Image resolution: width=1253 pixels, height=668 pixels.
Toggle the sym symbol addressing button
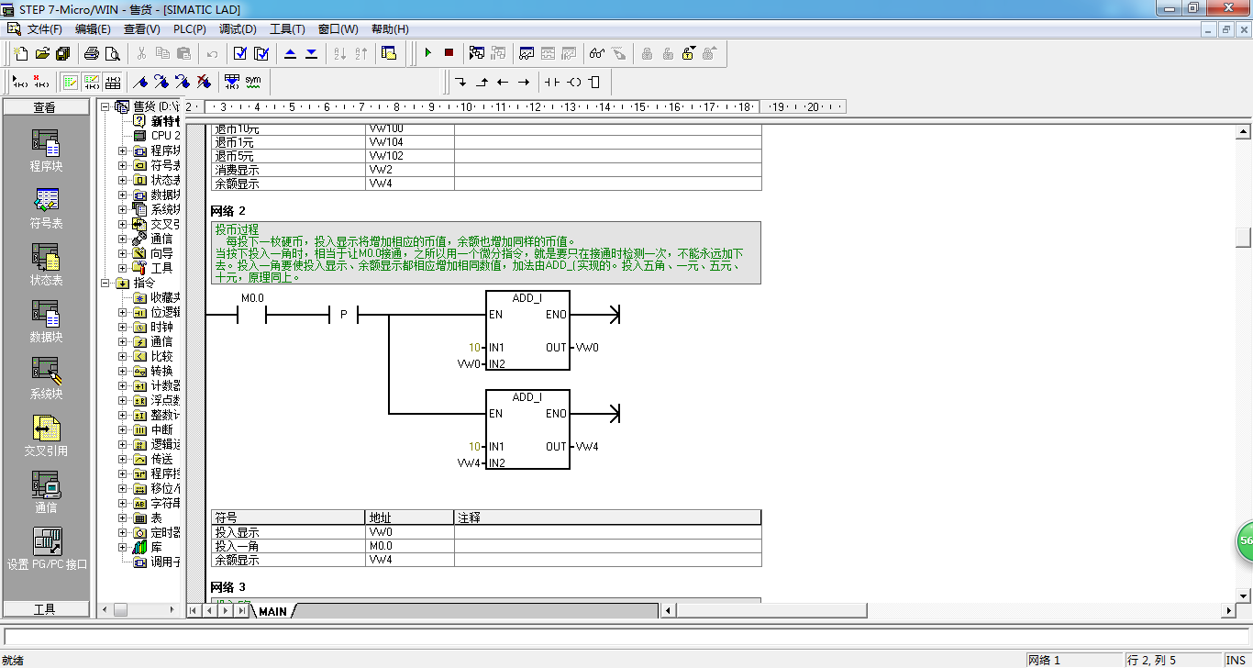pyautogui.click(x=253, y=82)
